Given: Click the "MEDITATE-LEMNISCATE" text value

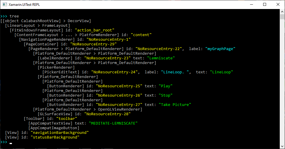Looking at the screenshot, I should click(113, 123).
